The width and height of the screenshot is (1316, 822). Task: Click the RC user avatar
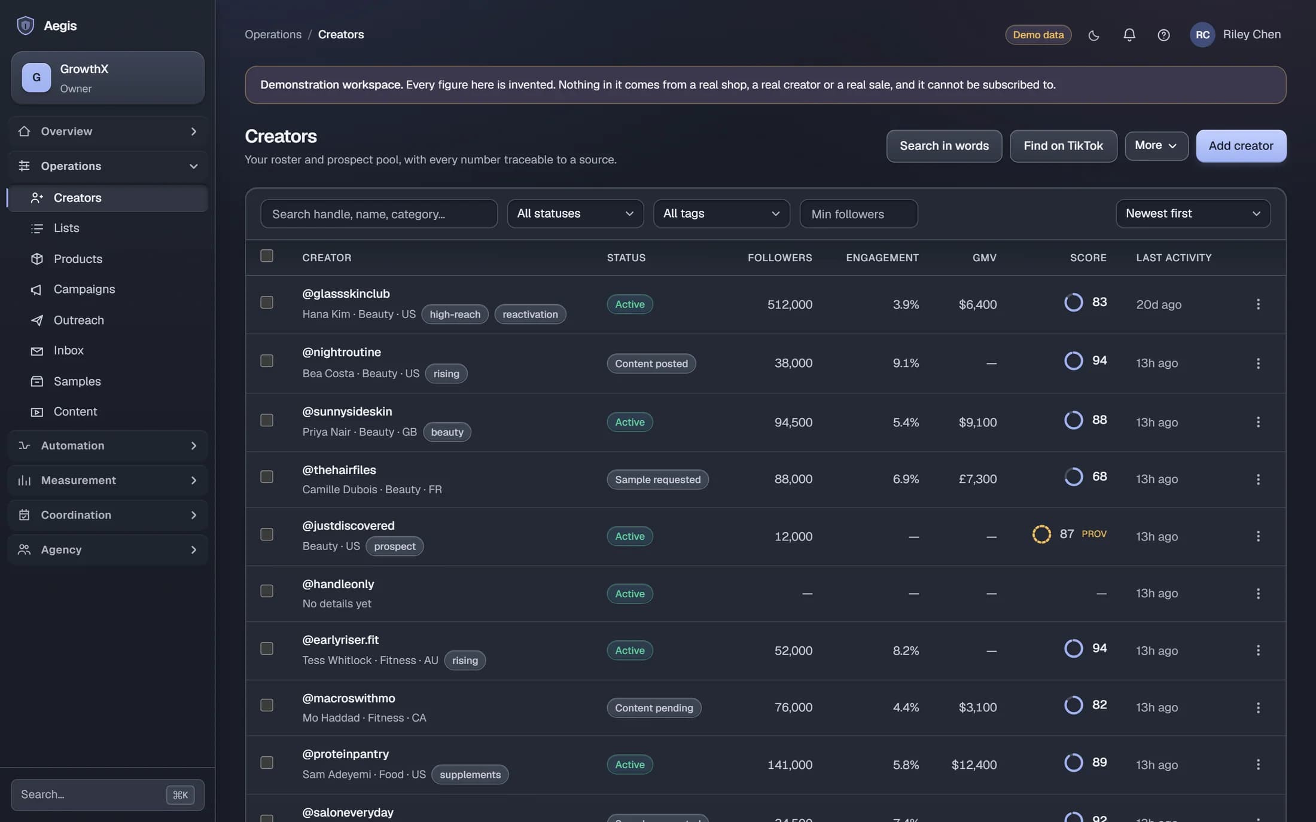(1202, 35)
